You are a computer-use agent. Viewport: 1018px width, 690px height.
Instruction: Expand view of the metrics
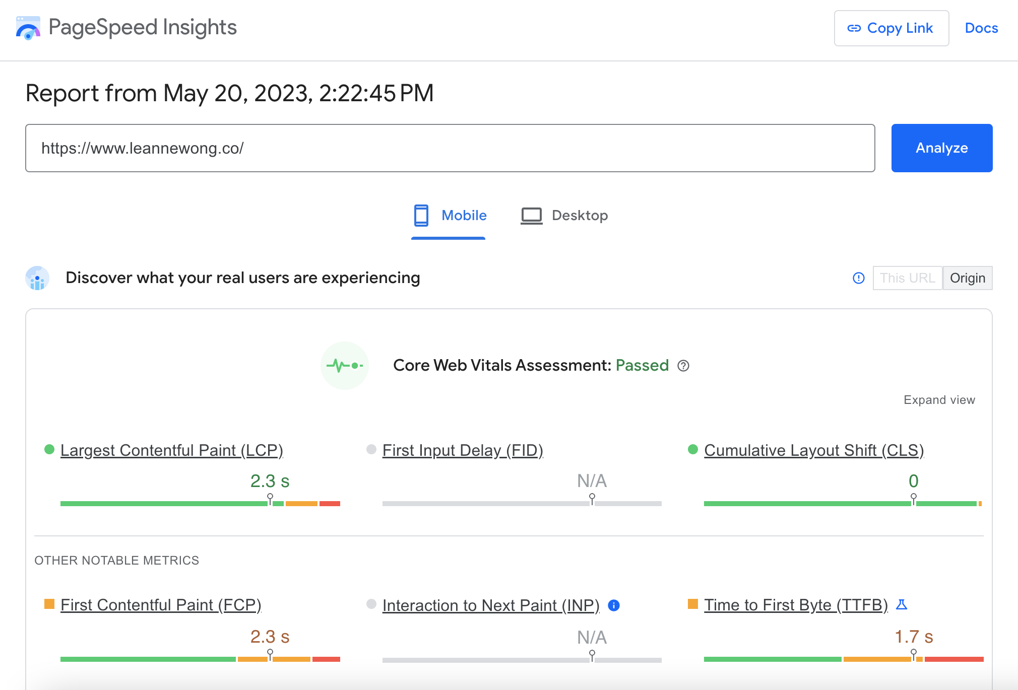[939, 400]
